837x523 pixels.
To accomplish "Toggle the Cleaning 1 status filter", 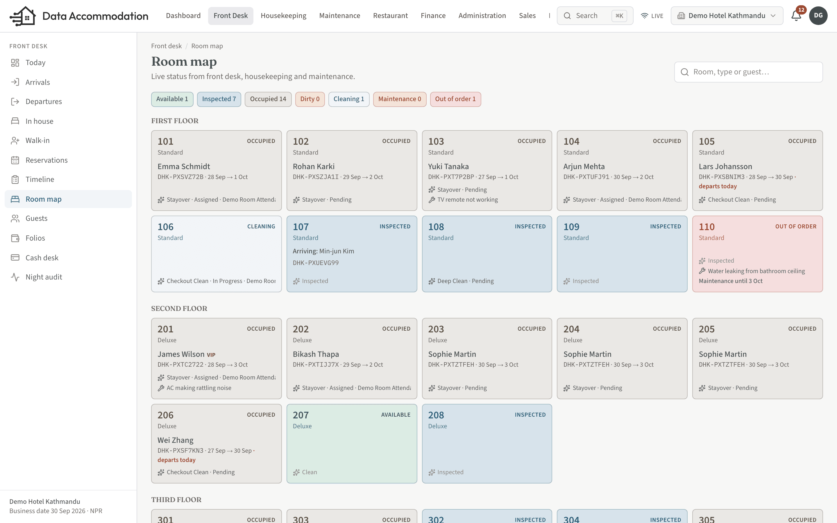I will 349,99.
